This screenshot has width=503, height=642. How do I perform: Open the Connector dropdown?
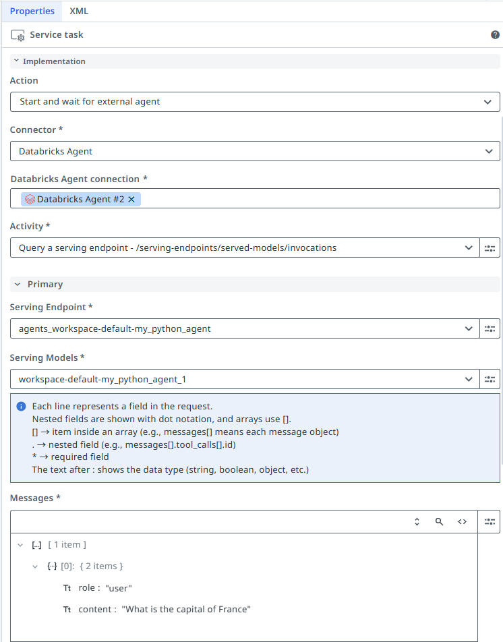(x=254, y=151)
